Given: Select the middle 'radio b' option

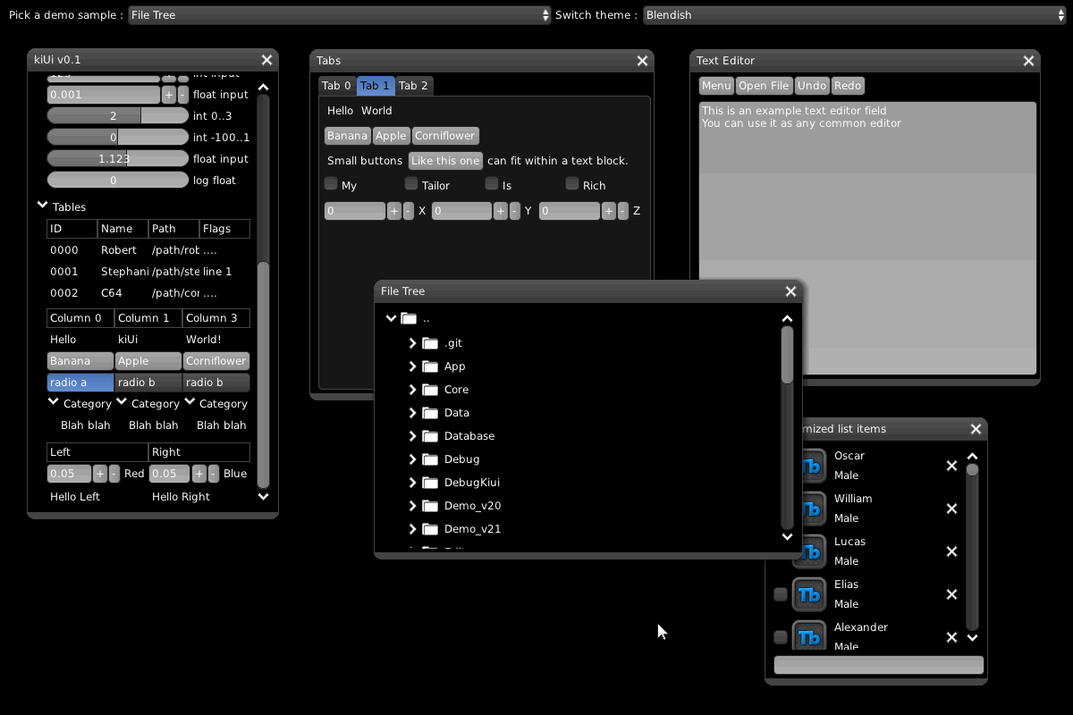Looking at the screenshot, I should tap(148, 383).
